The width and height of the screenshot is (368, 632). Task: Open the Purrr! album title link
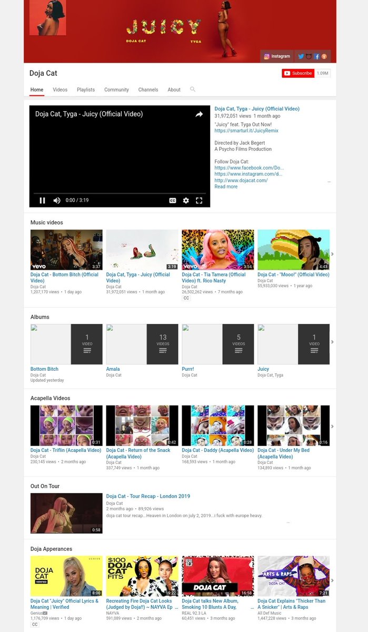coord(189,369)
